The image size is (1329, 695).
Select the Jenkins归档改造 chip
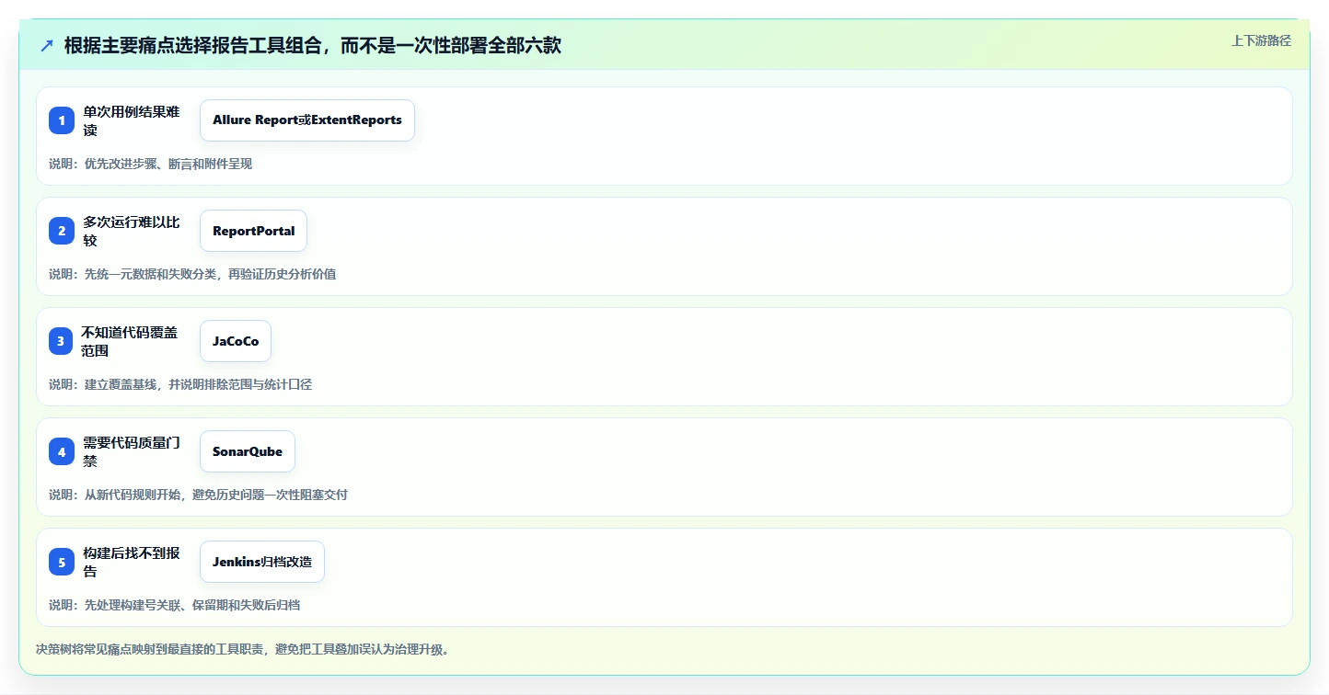tap(262, 562)
